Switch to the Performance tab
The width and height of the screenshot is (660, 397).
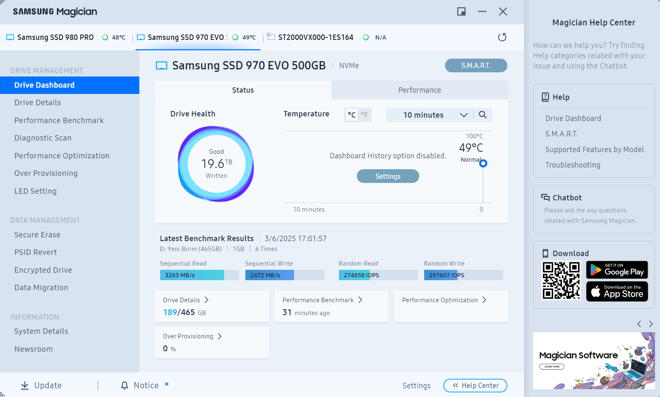(x=420, y=90)
